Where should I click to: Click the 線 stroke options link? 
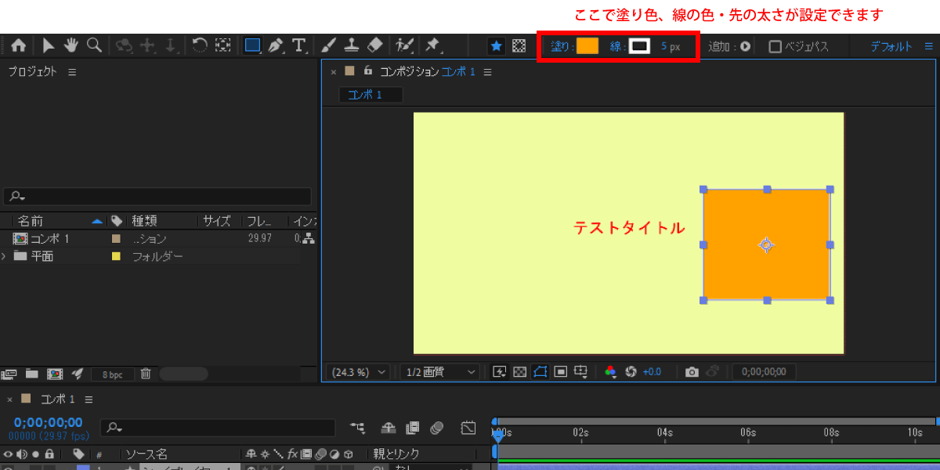tap(616, 46)
